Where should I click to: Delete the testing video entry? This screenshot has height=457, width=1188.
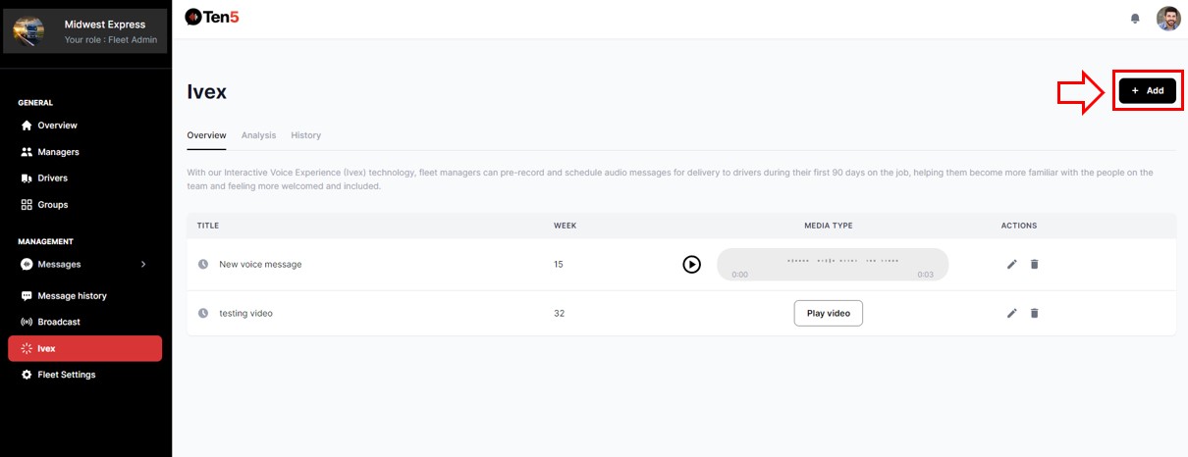[x=1034, y=313]
